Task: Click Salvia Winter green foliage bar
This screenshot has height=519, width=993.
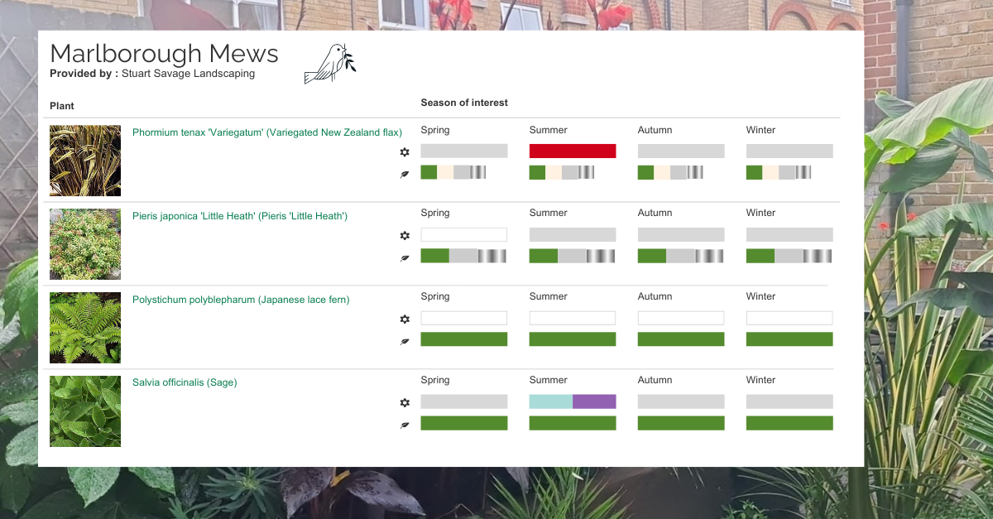Action: pos(789,423)
